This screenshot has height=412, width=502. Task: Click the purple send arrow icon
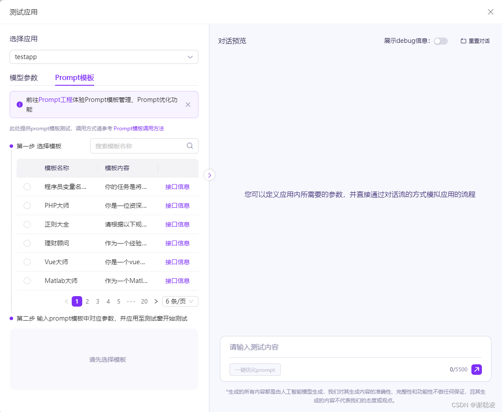coord(476,370)
